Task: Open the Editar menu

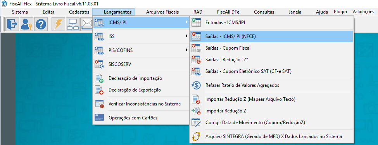Action: tap(48, 12)
